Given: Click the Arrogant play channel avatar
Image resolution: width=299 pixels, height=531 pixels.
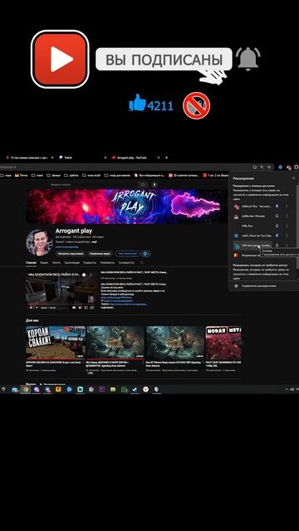Looking at the screenshot, I should (39, 241).
